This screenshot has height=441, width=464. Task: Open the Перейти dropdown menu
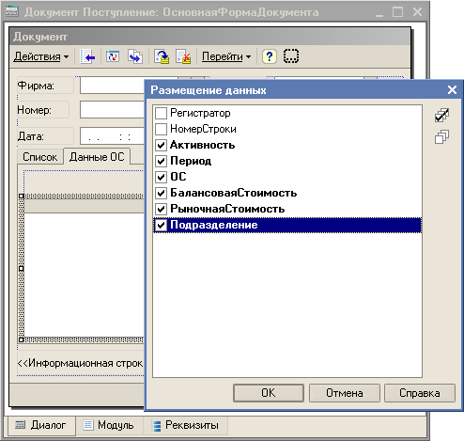click(226, 56)
